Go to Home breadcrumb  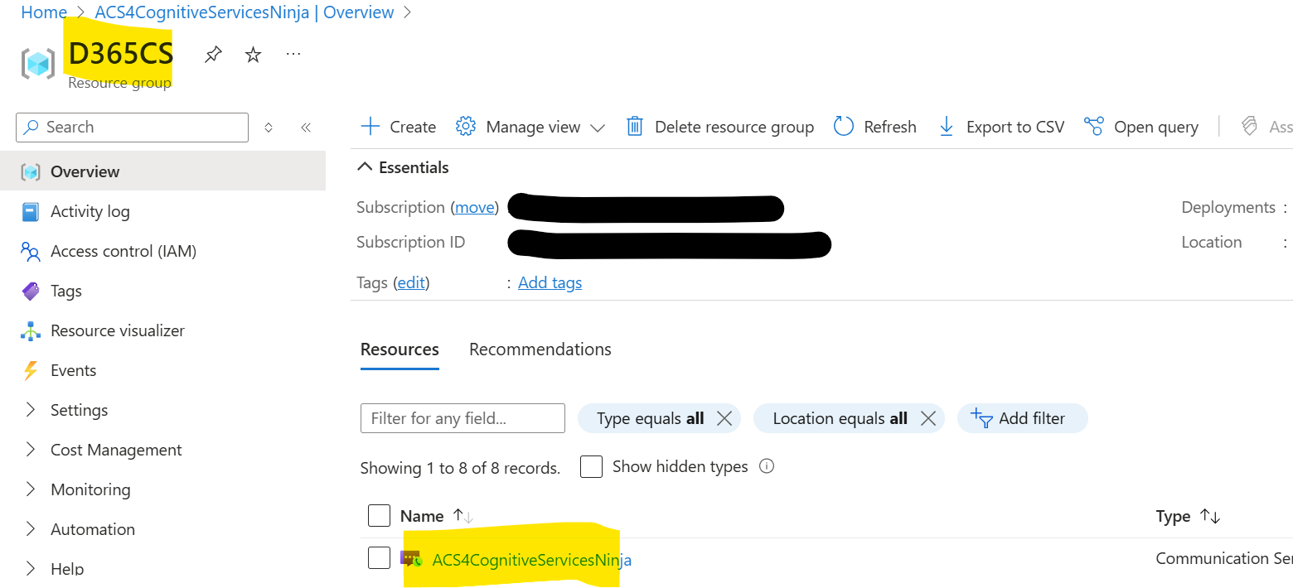coord(44,12)
